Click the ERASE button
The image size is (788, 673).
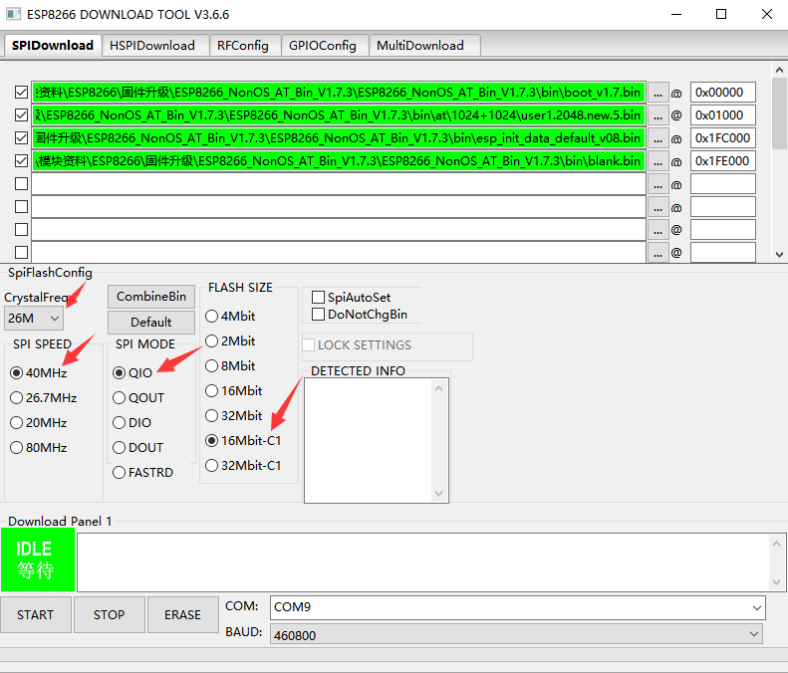coord(182,615)
